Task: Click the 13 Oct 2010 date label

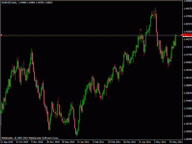Action: pos(22,142)
